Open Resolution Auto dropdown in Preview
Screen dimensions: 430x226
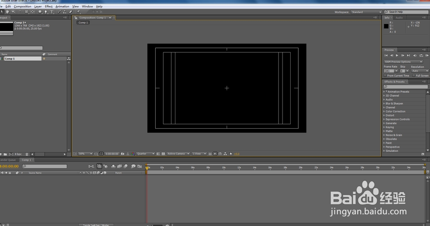pos(420,71)
